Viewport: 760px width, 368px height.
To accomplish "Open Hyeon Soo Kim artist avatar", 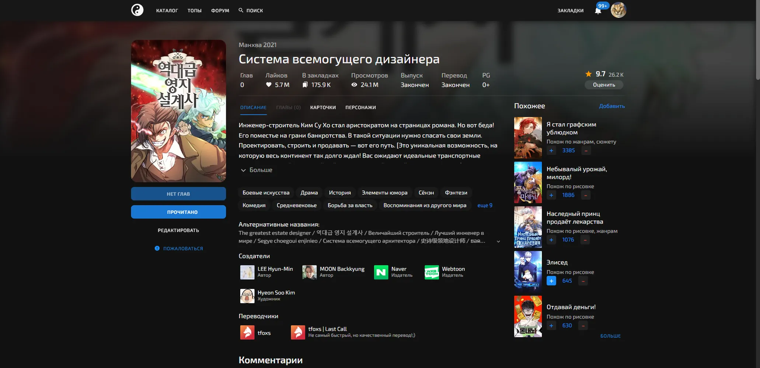I will (247, 296).
